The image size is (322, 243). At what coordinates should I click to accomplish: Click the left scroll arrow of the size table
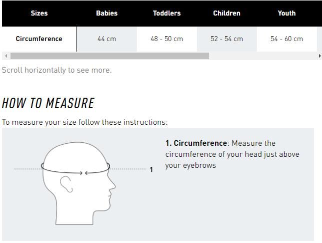click(x=5, y=56)
